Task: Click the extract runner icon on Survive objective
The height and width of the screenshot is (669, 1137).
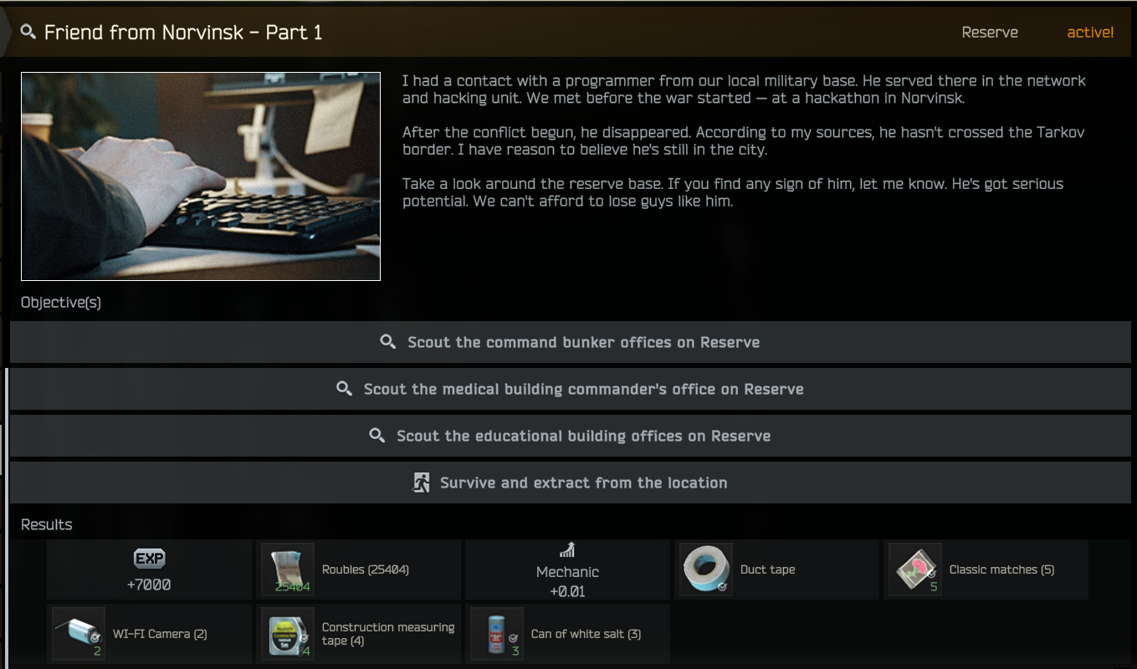Action: (x=421, y=483)
